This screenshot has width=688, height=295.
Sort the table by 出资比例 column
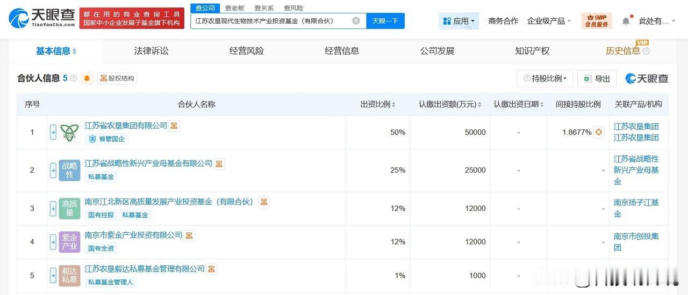[x=378, y=105]
